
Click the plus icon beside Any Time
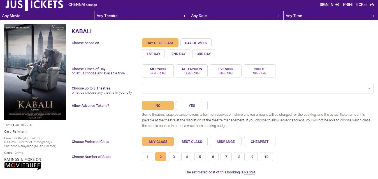tap(374, 16)
